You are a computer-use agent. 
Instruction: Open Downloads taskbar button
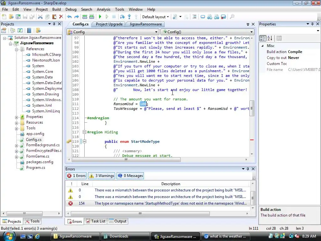(125, 236)
